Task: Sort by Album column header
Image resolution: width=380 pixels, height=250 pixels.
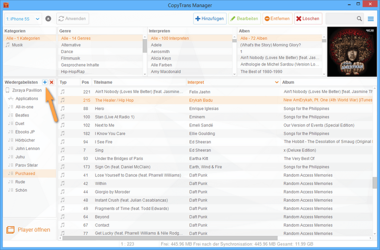Action: (x=328, y=82)
